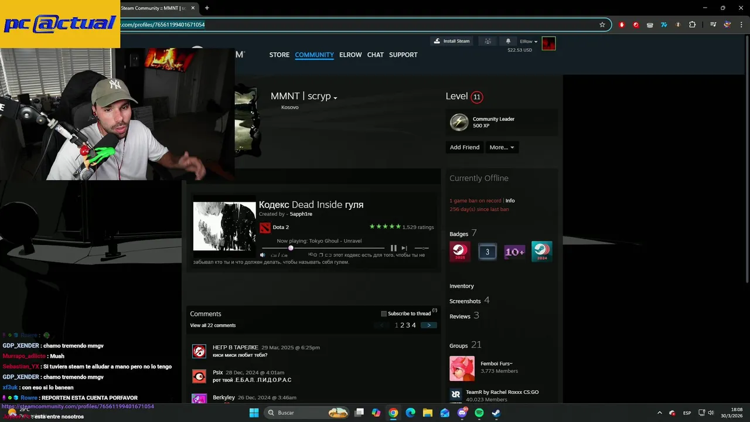Enable Subscribe to thread checkbox
Image resolution: width=750 pixels, height=422 pixels.
384,314
